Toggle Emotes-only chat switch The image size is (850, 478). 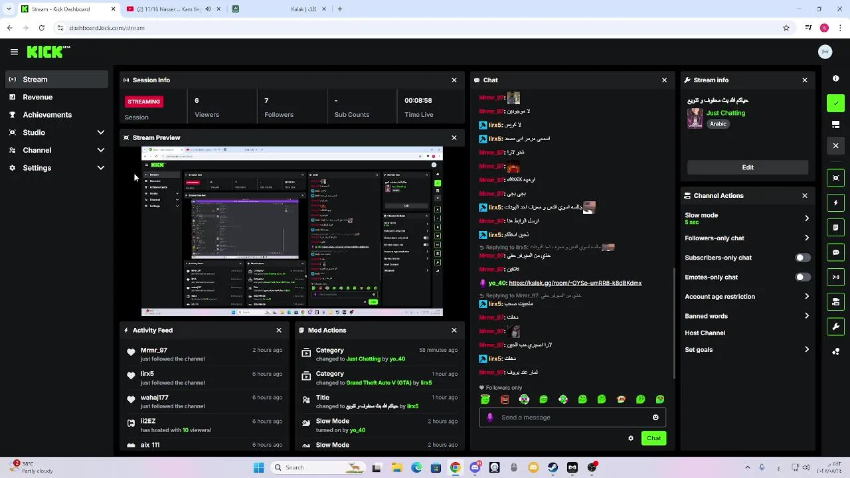(802, 277)
